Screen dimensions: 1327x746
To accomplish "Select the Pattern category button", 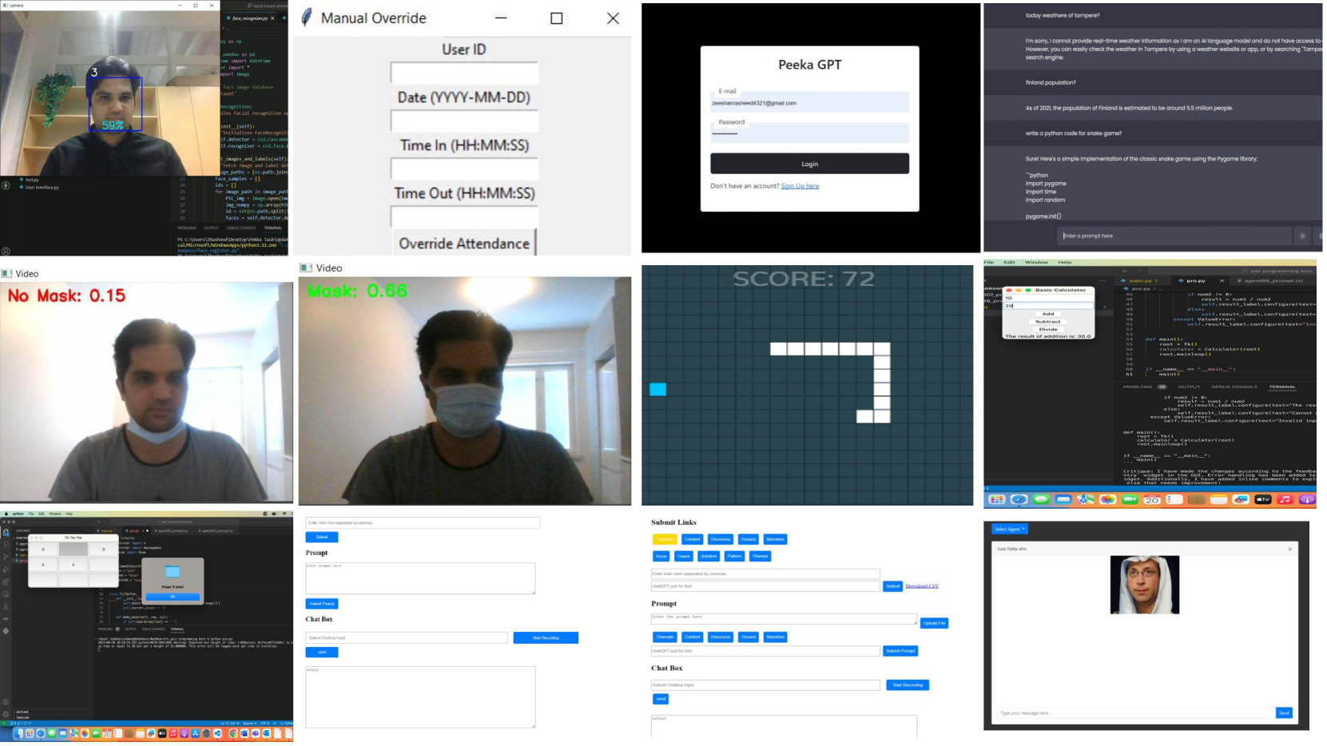I will point(735,556).
